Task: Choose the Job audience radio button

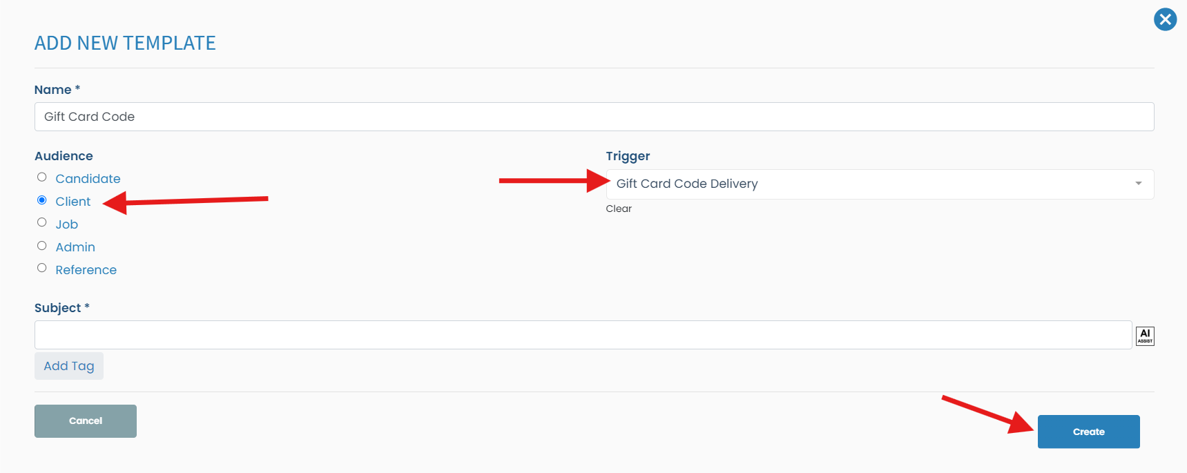Action: (x=42, y=222)
